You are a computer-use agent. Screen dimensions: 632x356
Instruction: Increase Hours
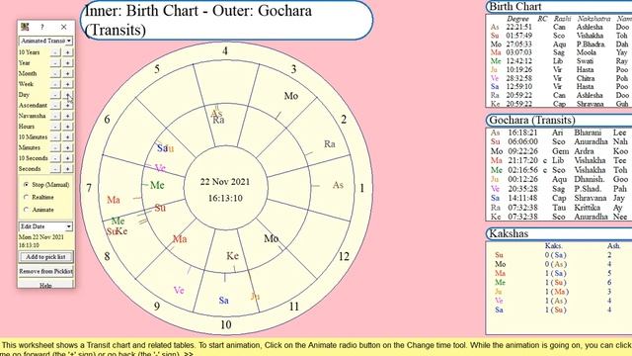pyautogui.click(x=68, y=127)
